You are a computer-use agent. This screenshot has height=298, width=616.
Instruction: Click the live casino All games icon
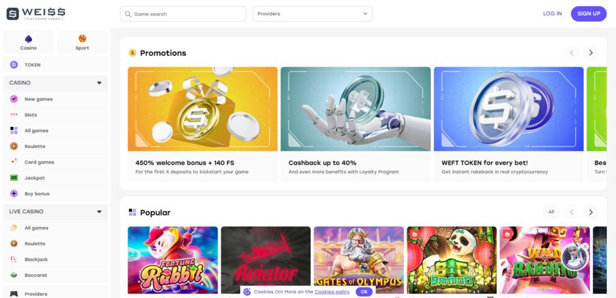pyautogui.click(x=14, y=228)
